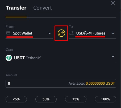Choose 75% of available balance
The height and width of the screenshot is (108, 121).
76,99
